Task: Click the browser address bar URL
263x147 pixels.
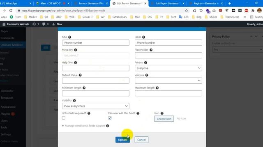Action: pyautogui.click(x=64, y=11)
